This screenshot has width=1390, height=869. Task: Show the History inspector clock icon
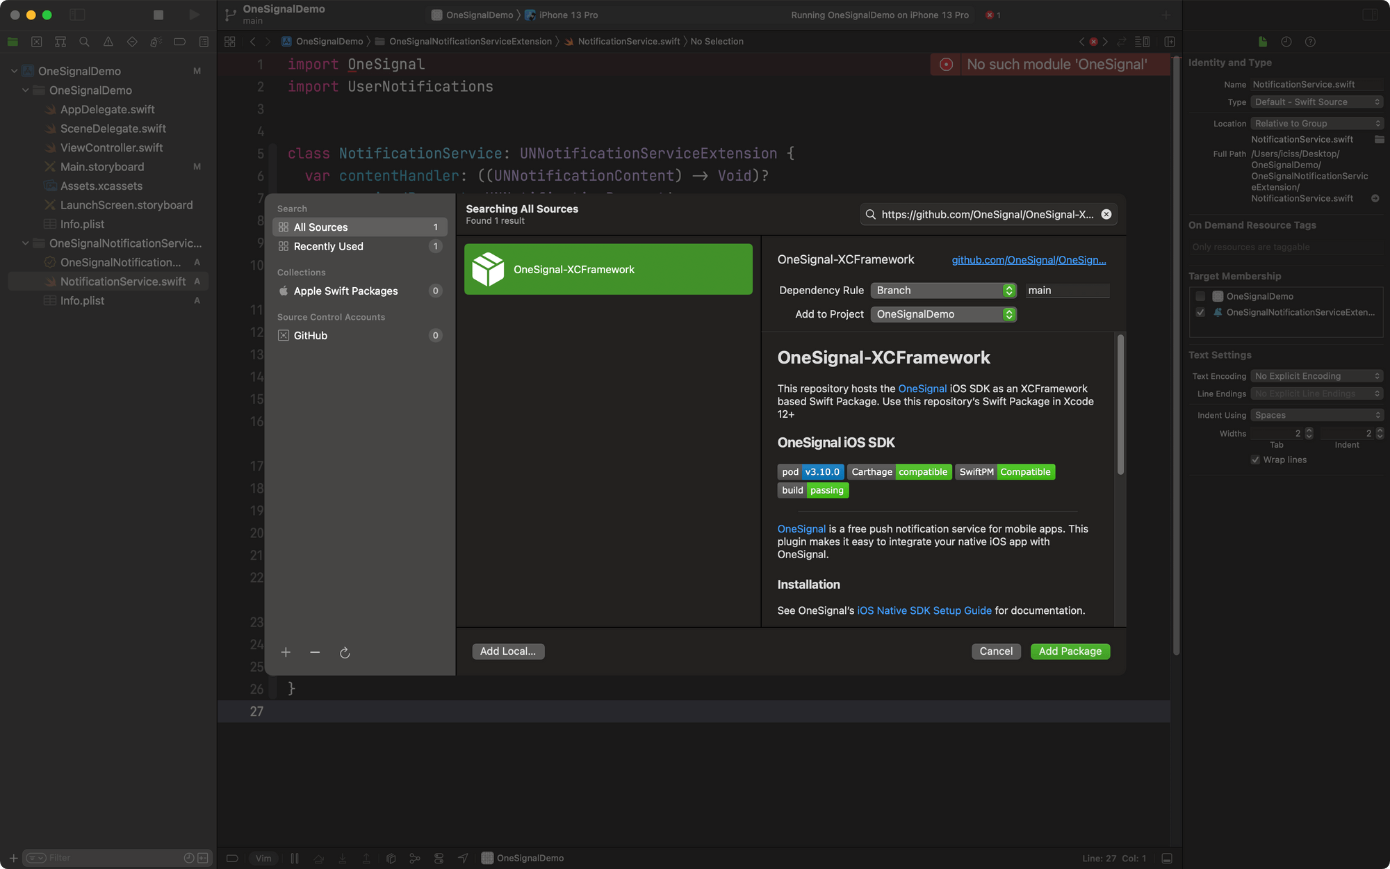1286,42
